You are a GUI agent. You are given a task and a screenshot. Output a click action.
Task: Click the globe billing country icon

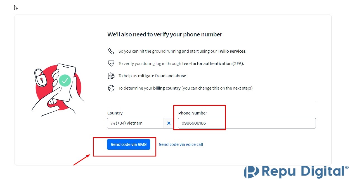tap(111, 88)
